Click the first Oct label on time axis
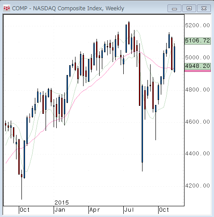Screen dimensions: 214x217 (25, 210)
